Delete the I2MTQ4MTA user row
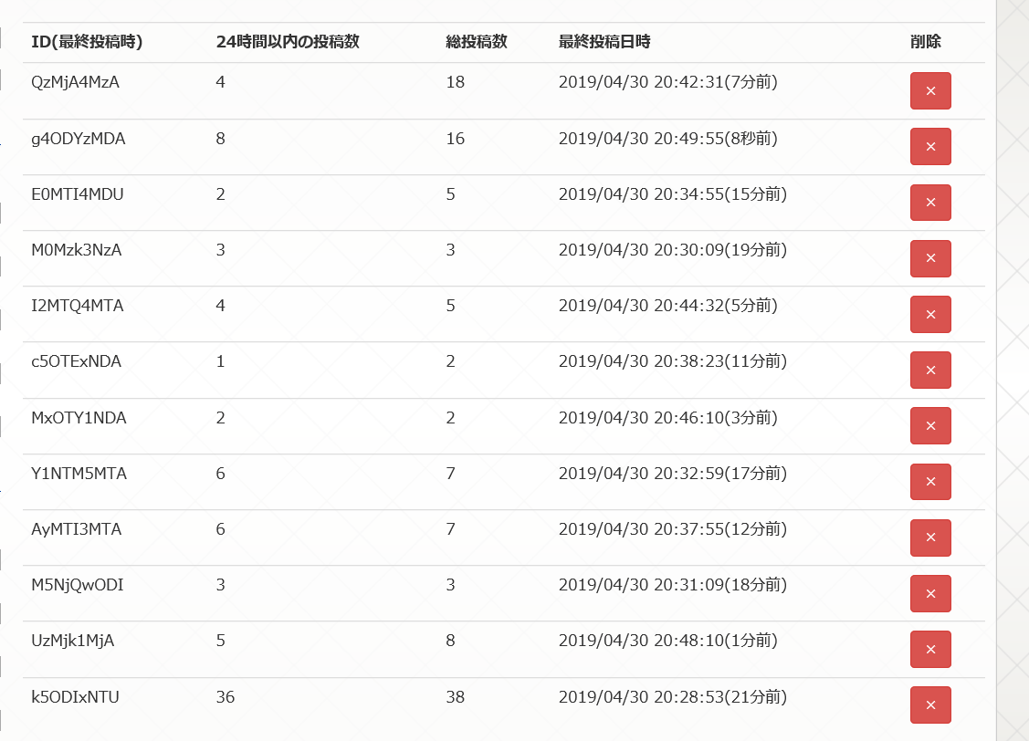 [x=930, y=314]
